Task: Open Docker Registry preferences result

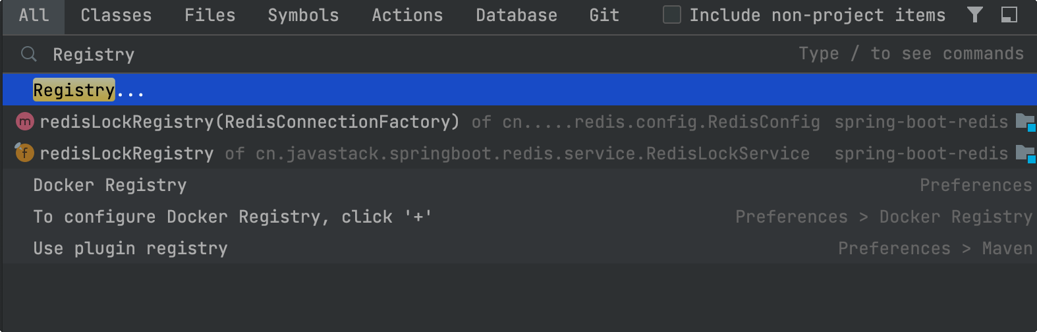Action: [x=110, y=185]
